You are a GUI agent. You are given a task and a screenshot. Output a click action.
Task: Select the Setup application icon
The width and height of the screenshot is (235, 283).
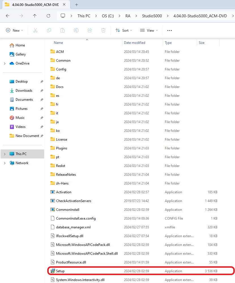point(53,271)
